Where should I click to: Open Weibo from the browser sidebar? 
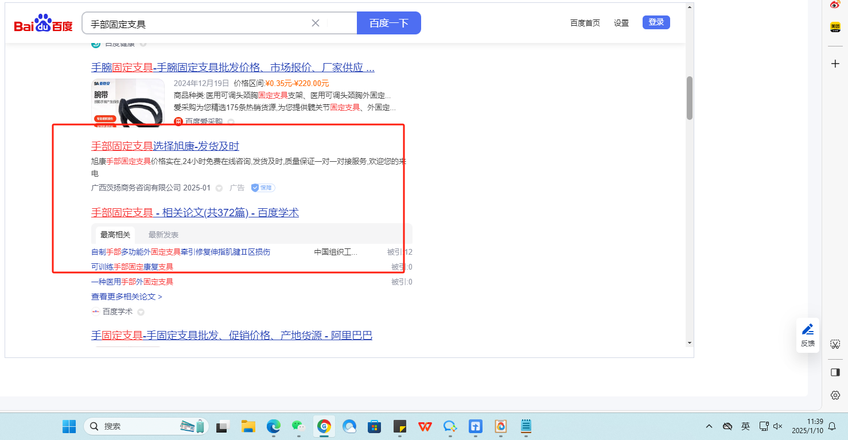coord(835,5)
